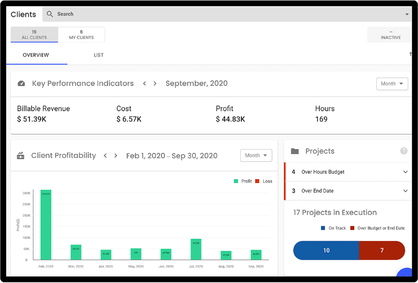Click the May, 2020 profit bar
This screenshot has width=418, height=283.
pyautogui.click(x=136, y=254)
